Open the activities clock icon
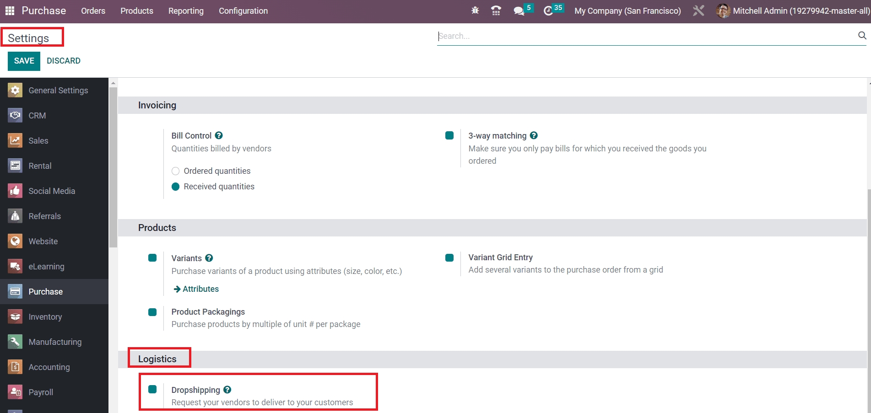 point(548,11)
